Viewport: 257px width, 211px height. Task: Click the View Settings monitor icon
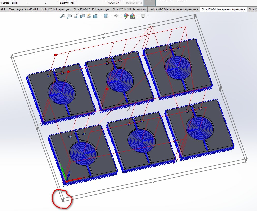(143, 16)
